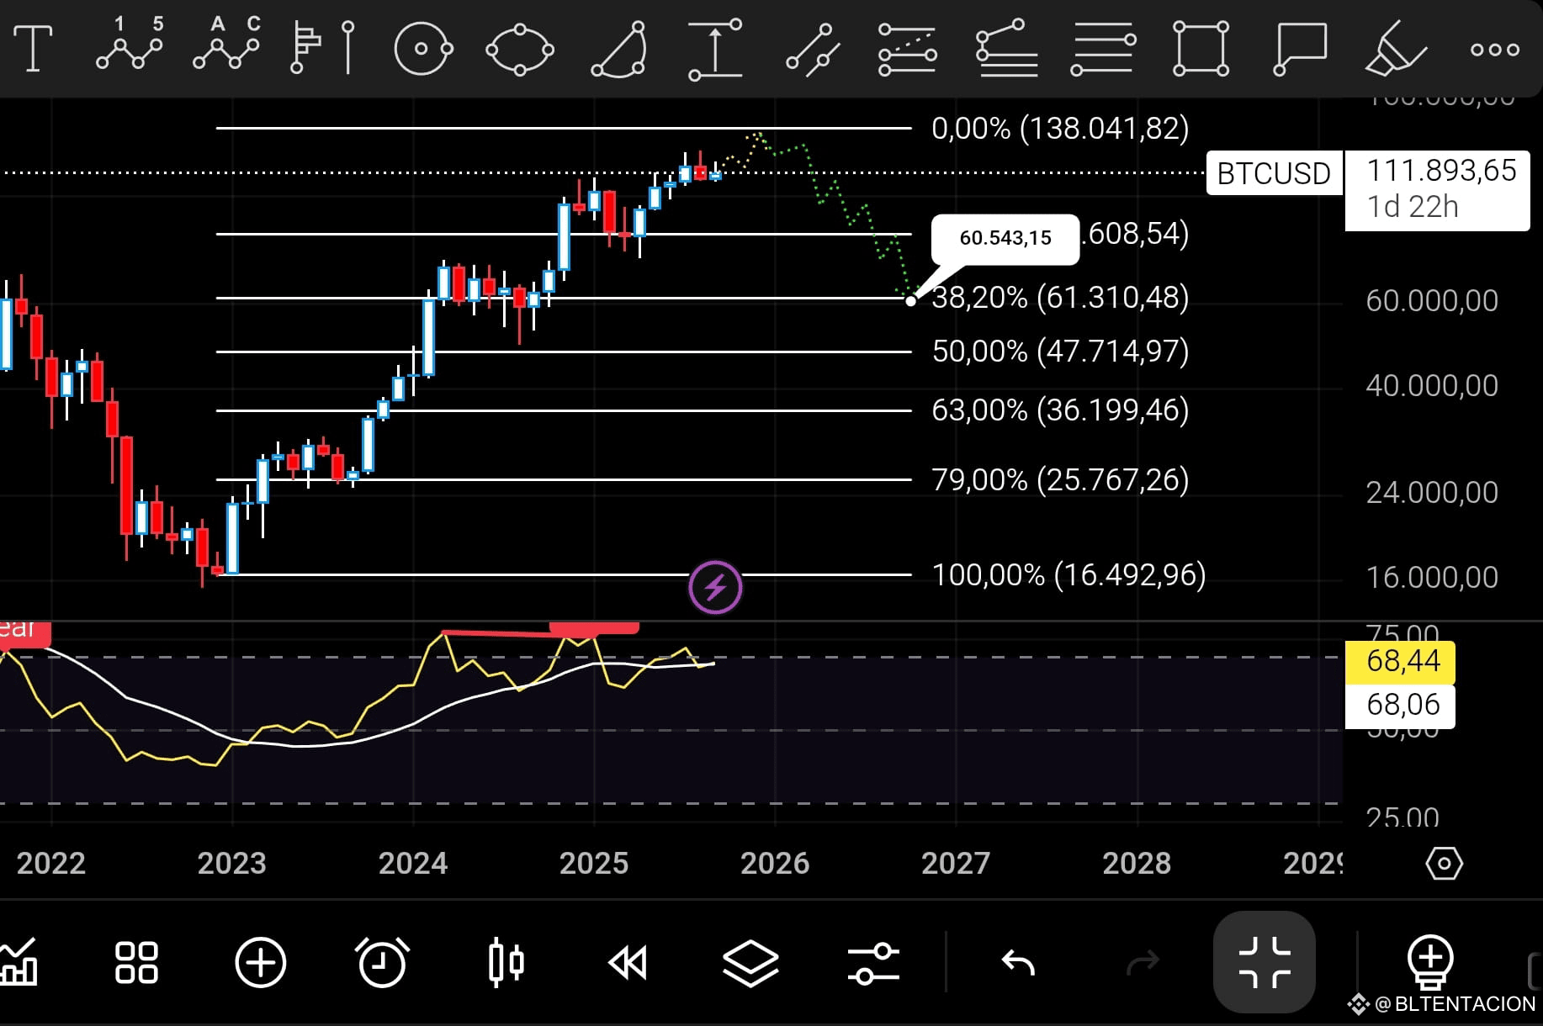Tap the 2025 time axis label

[x=594, y=864]
